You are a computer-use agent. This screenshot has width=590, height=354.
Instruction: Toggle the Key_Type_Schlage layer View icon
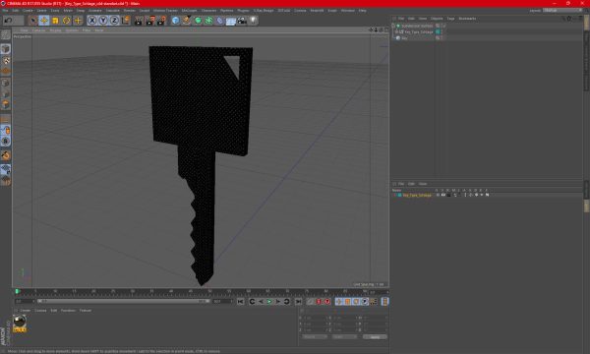pos(443,195)
